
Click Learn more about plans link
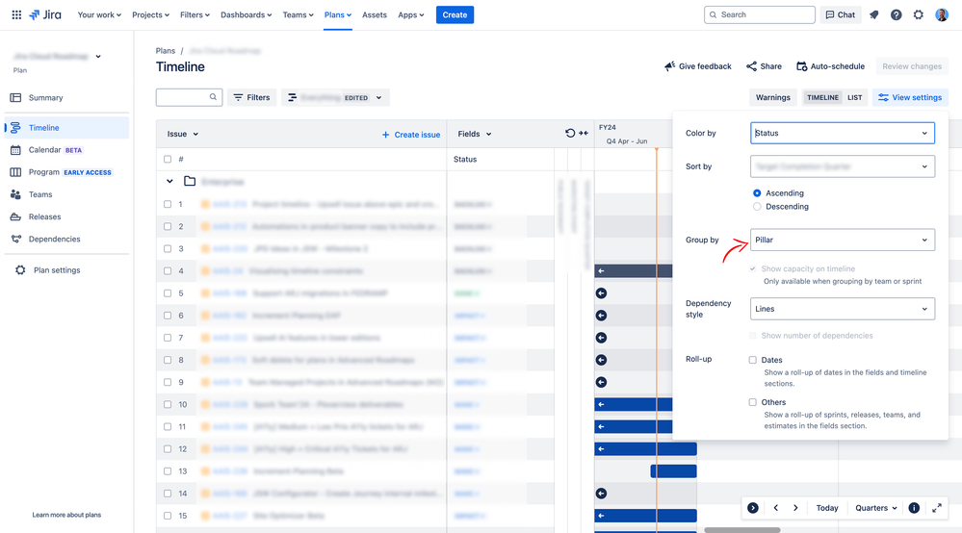[x=66, y=516]
